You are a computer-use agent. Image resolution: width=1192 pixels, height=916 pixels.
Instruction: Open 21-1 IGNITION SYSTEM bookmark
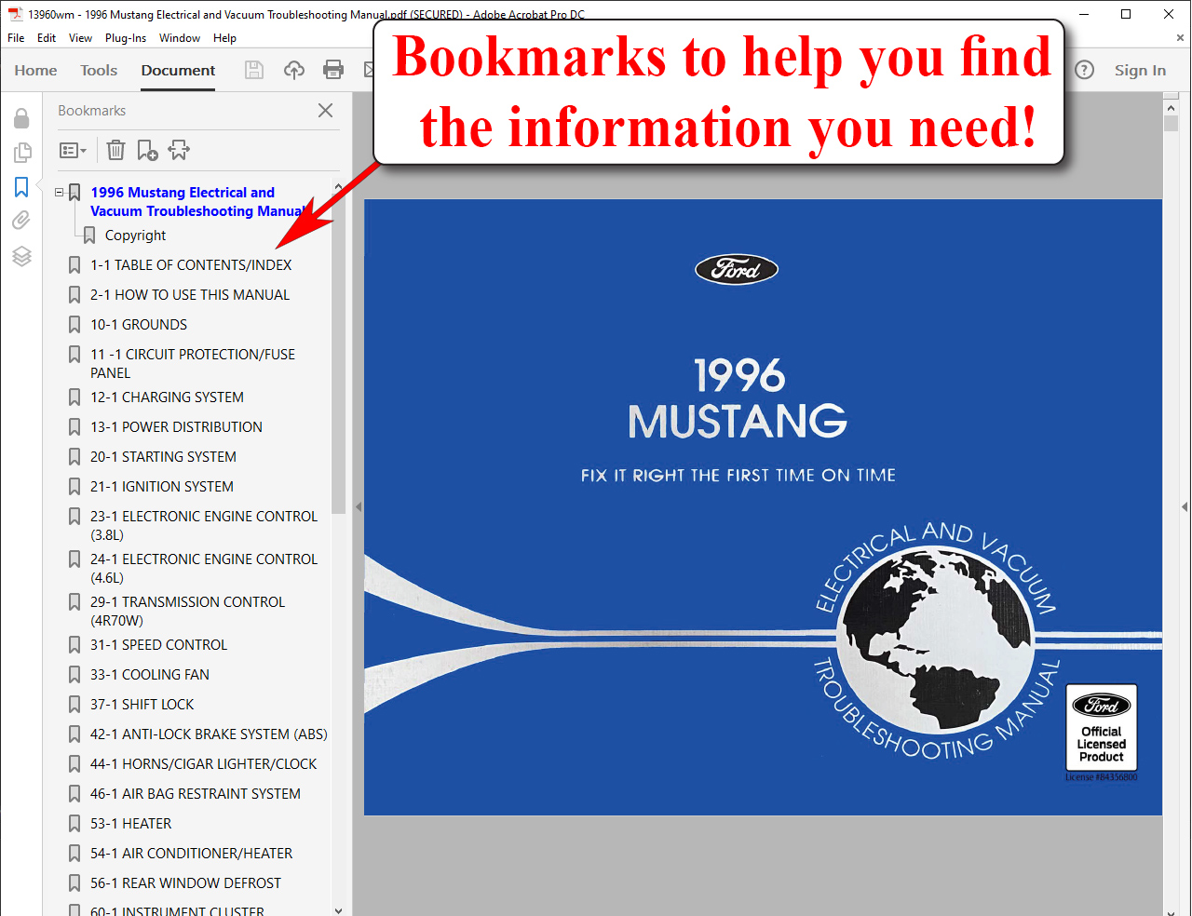162,487
